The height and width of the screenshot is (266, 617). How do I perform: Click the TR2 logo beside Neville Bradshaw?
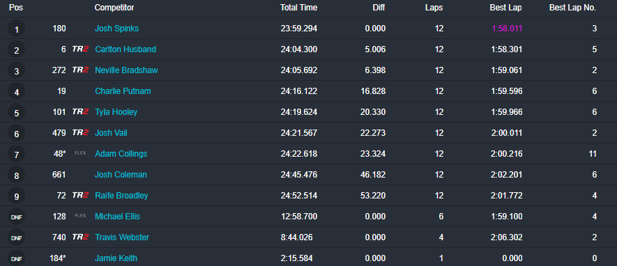pyautogui.click(x=80, y=70)
